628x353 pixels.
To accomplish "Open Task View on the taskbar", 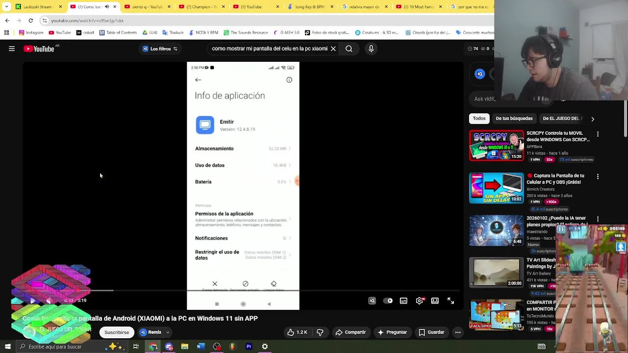I will click(x=136, y=347).
